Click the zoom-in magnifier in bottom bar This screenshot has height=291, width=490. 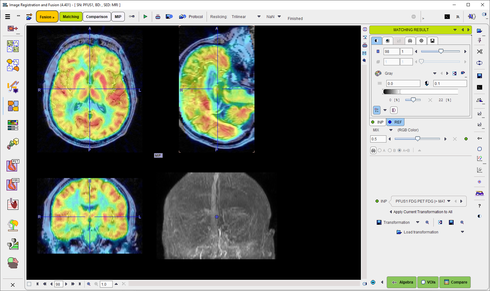(89, 284)
